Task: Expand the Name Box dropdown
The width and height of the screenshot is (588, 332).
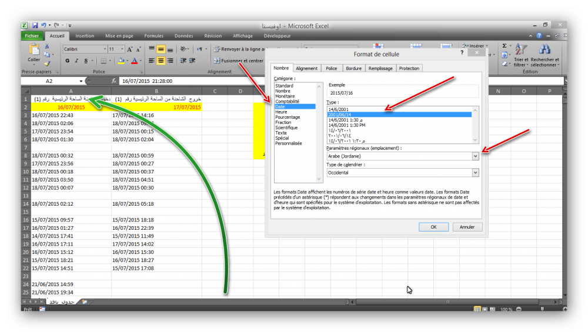Action: pyautogui.click(x=81, y=81)
